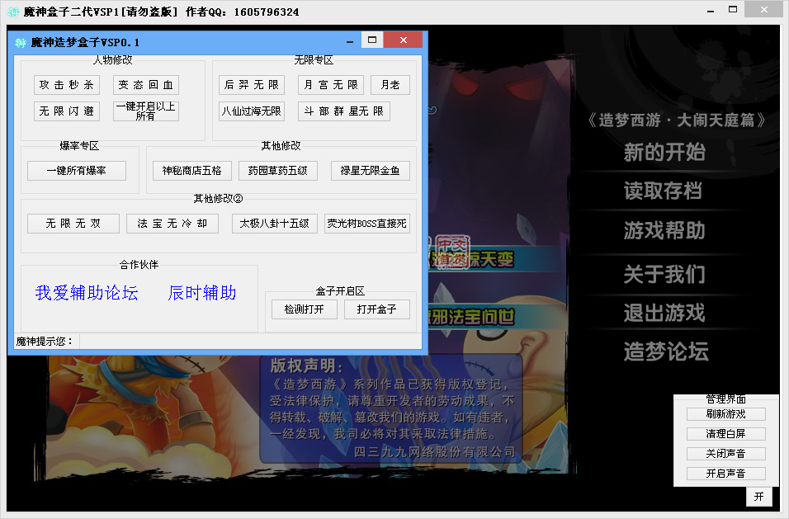This screenshot has height=519, width=789.
Task: Click 一键开启以上所有 button
Action: pyautogui.click(x=146, y=111)
